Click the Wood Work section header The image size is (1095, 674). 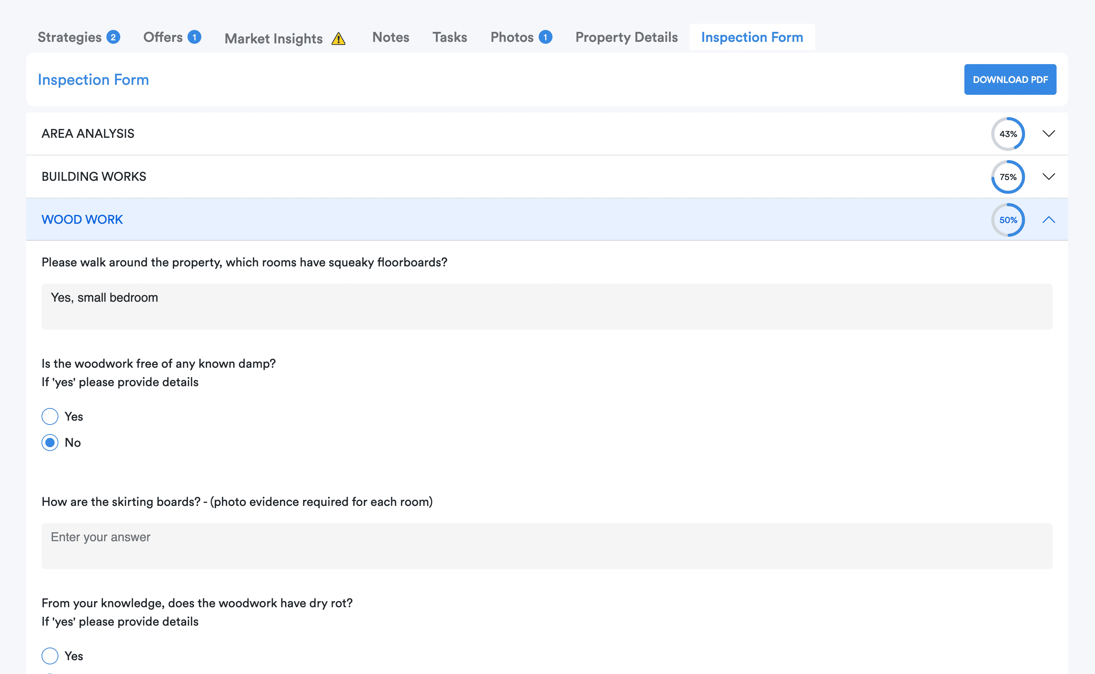click(x=82, y=219)
